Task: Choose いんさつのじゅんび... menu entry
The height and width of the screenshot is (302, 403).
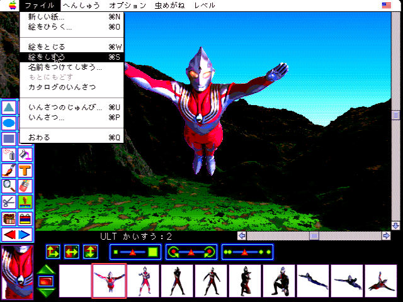Action: coord(72,108)
